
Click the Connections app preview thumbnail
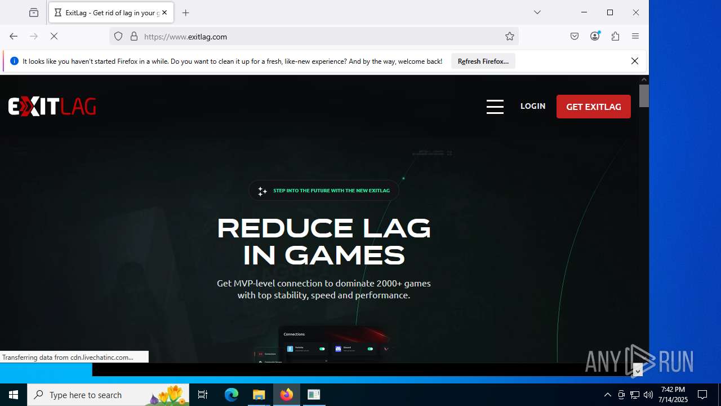(335, 344)
